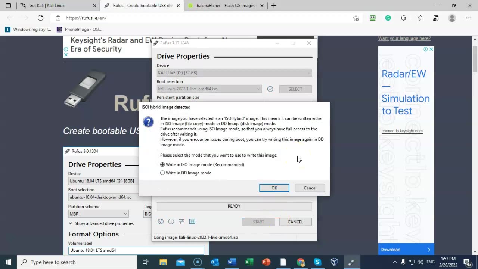Open the notification center icon
The width and height of the screenshot is (478, 269).
click(x=468, y=262)
